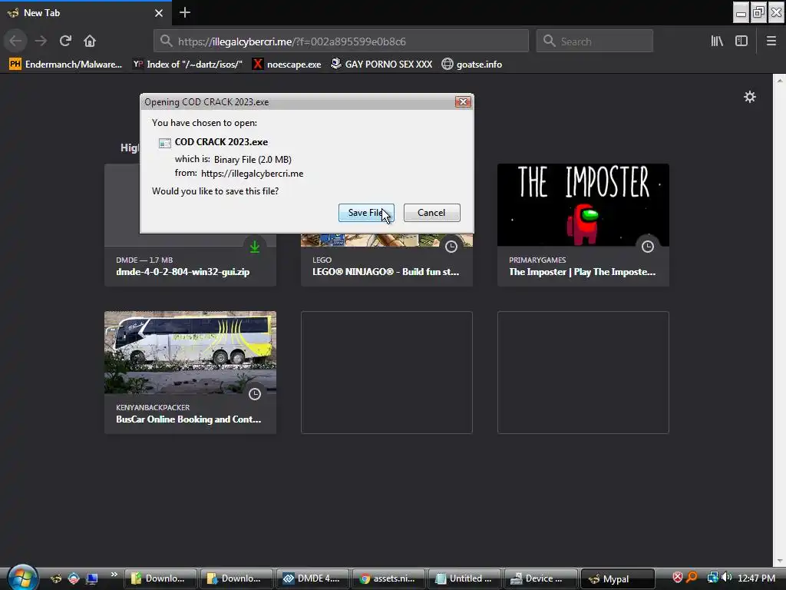Click search magnifier in URL bar
The image size is (786, 590).
tap(166, 41)
